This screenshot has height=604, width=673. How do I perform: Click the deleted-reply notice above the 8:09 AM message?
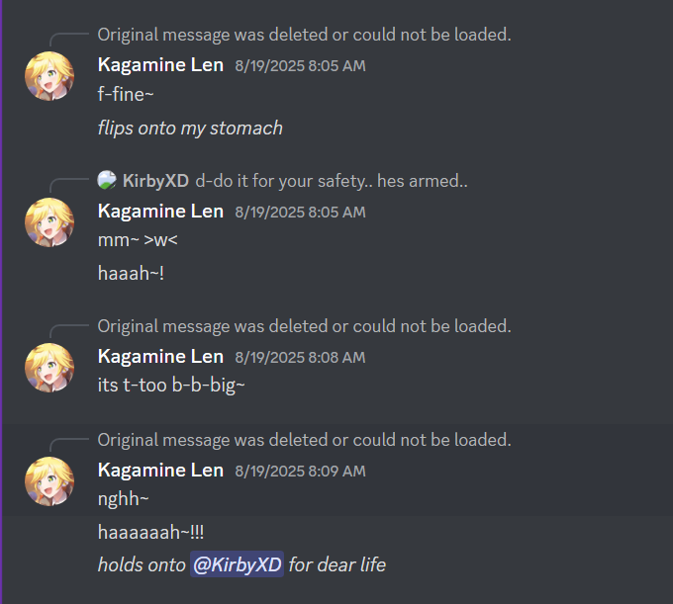click(304, 440)
